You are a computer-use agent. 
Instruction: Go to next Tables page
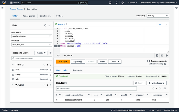pyautogui.click(x=51, y=65)
